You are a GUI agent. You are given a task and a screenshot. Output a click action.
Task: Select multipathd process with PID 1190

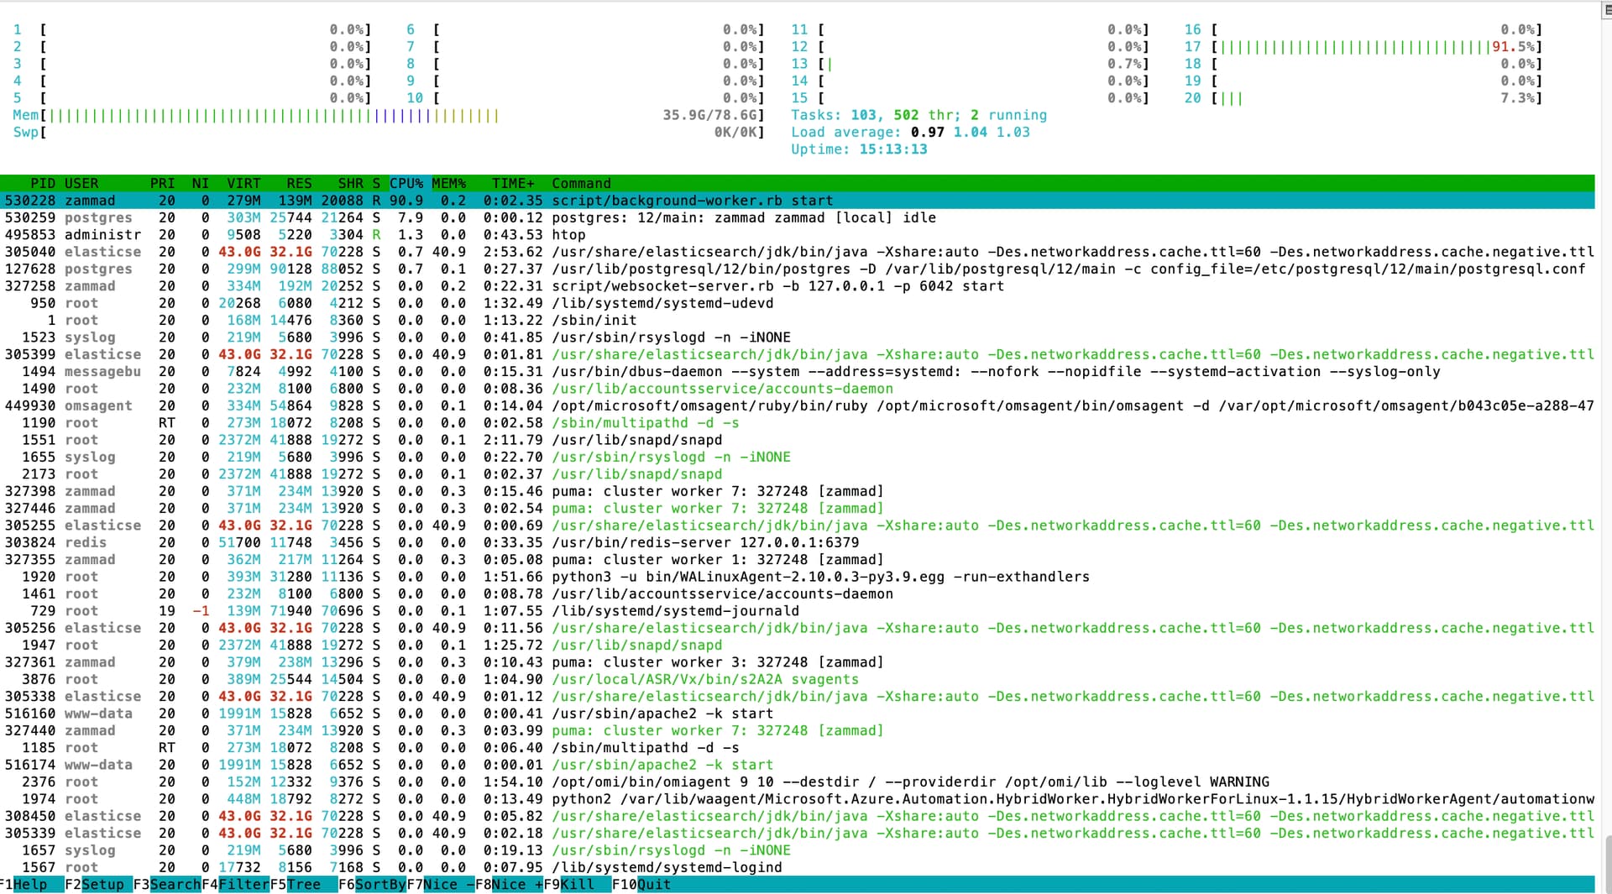tap(798, 422)
